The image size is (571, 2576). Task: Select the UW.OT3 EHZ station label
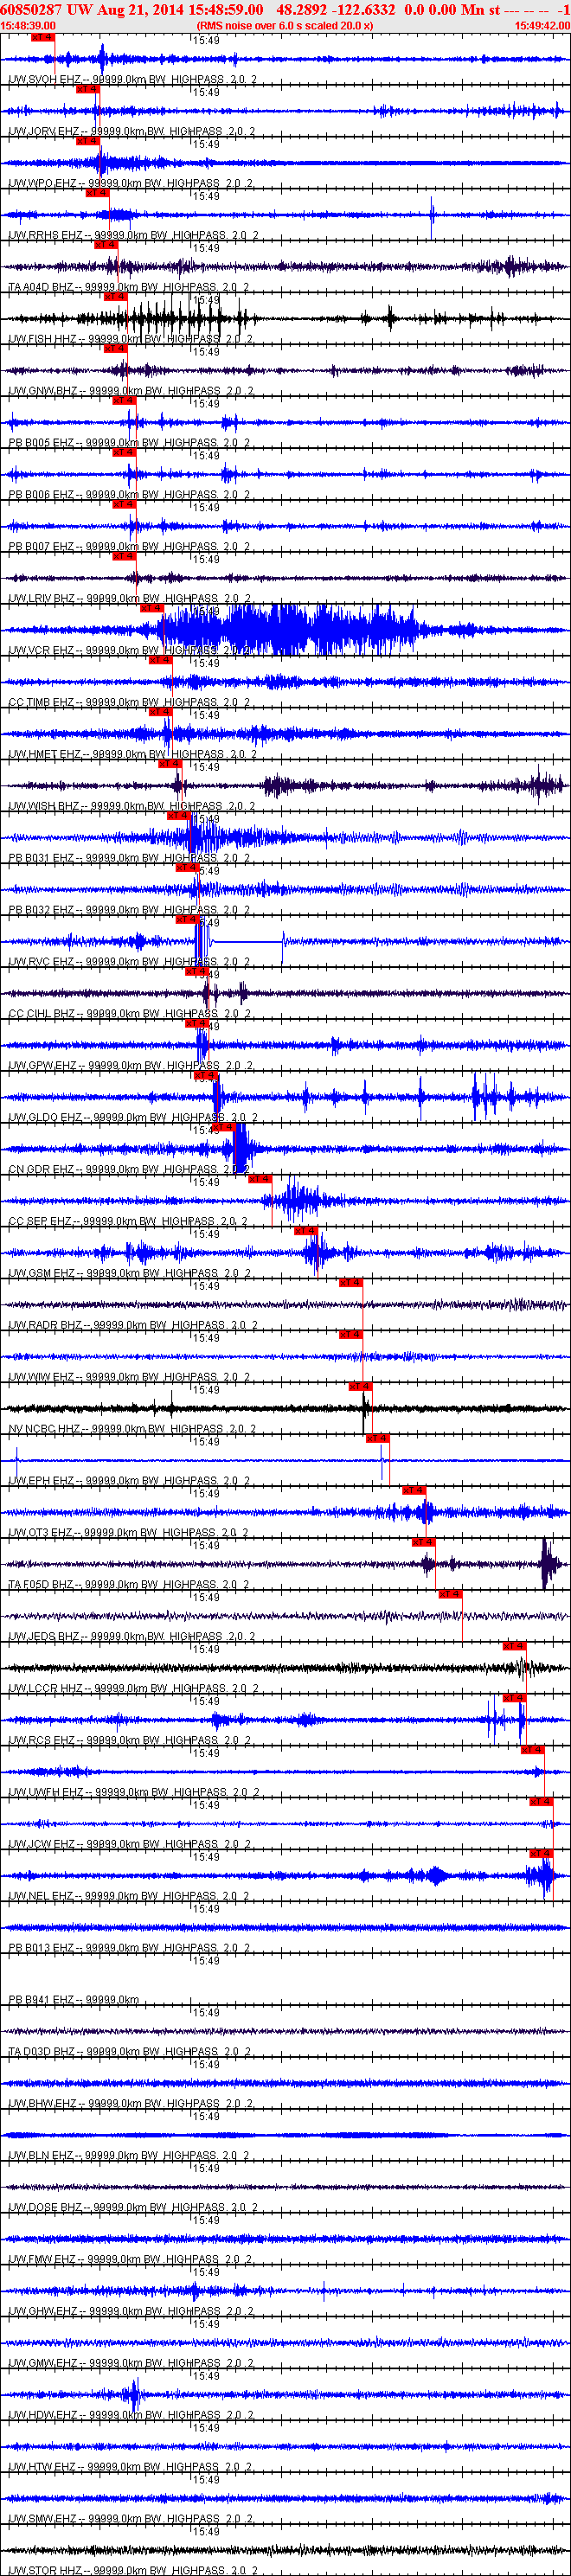[128, 1533]
